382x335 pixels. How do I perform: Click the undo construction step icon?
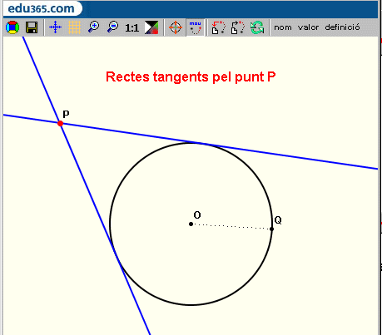219,27
